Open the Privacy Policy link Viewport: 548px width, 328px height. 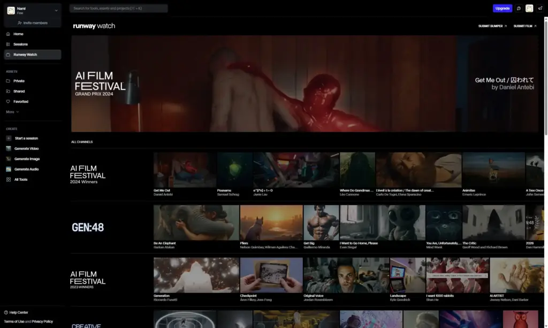tap(42, 322)
